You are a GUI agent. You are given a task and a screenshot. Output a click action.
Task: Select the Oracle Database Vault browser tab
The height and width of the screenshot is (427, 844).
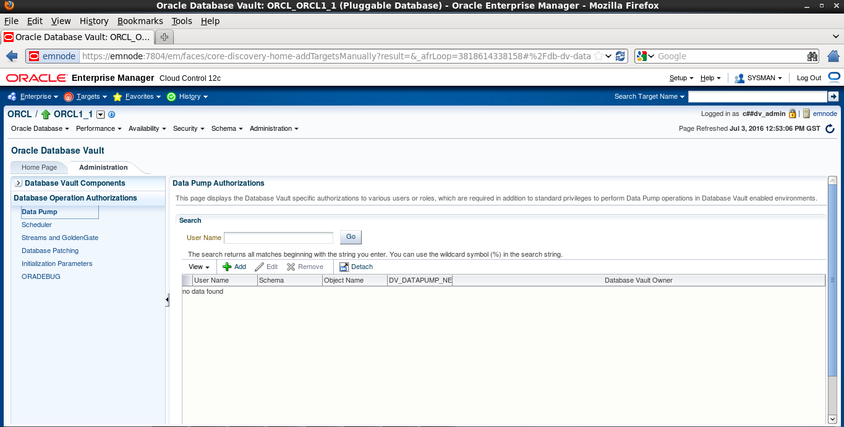77,37
